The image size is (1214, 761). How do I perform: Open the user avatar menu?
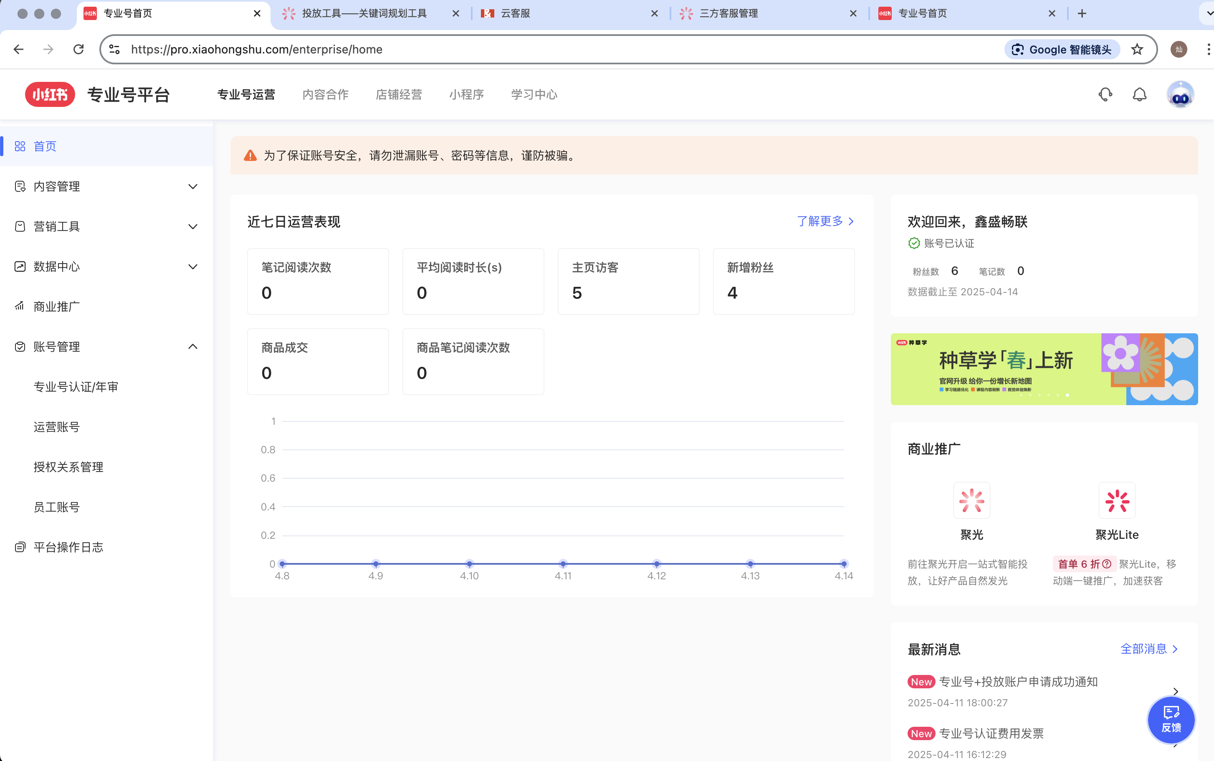tap(1180, 94)
